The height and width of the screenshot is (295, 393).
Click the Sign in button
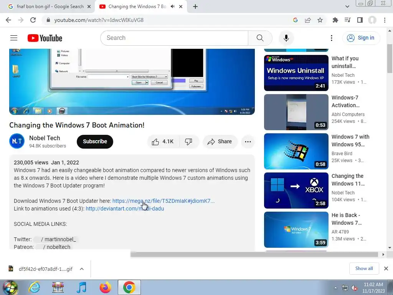361,38
